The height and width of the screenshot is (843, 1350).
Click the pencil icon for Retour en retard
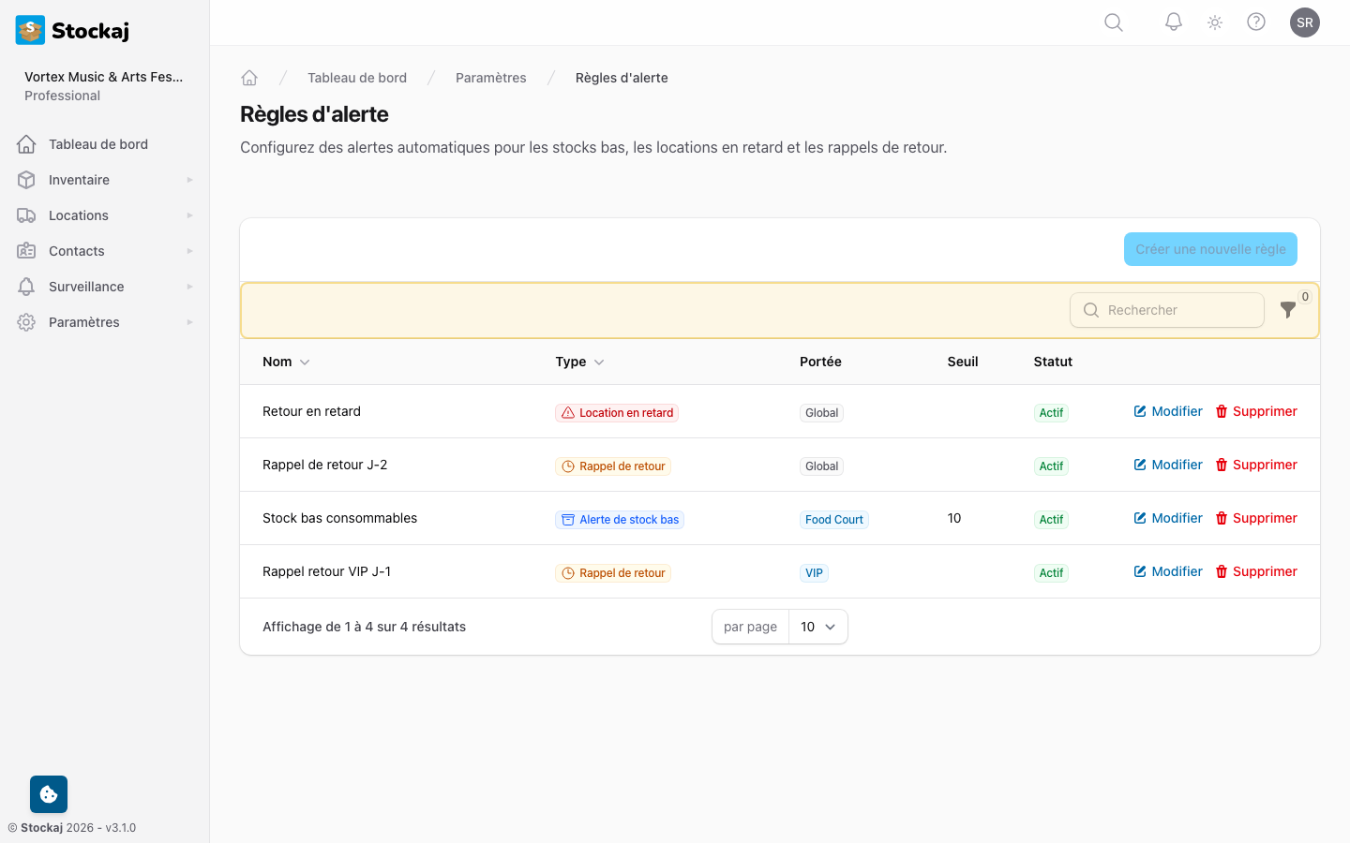(x=1138, y=410)
